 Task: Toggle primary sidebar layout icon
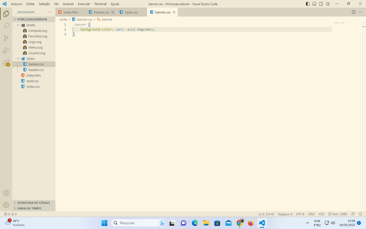[308, 4]
